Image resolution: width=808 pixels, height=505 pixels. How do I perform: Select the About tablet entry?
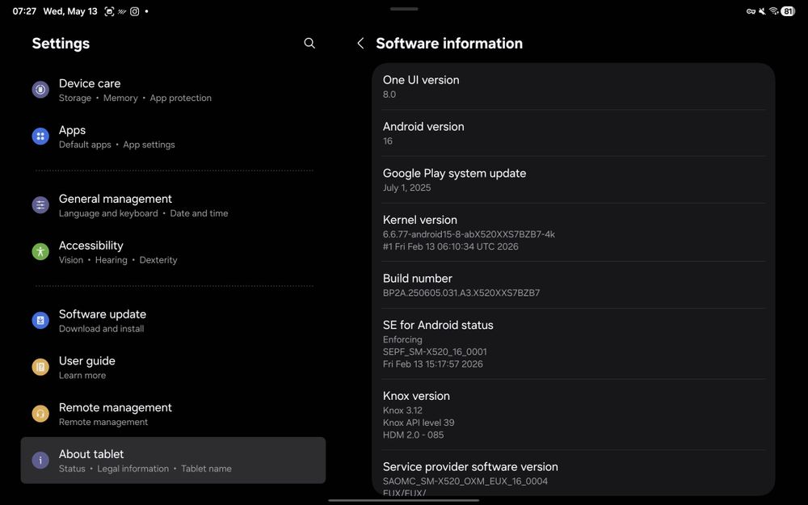[173, 461]
